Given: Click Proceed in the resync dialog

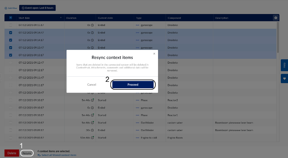Looking at the screenshot, I should 133,84.
